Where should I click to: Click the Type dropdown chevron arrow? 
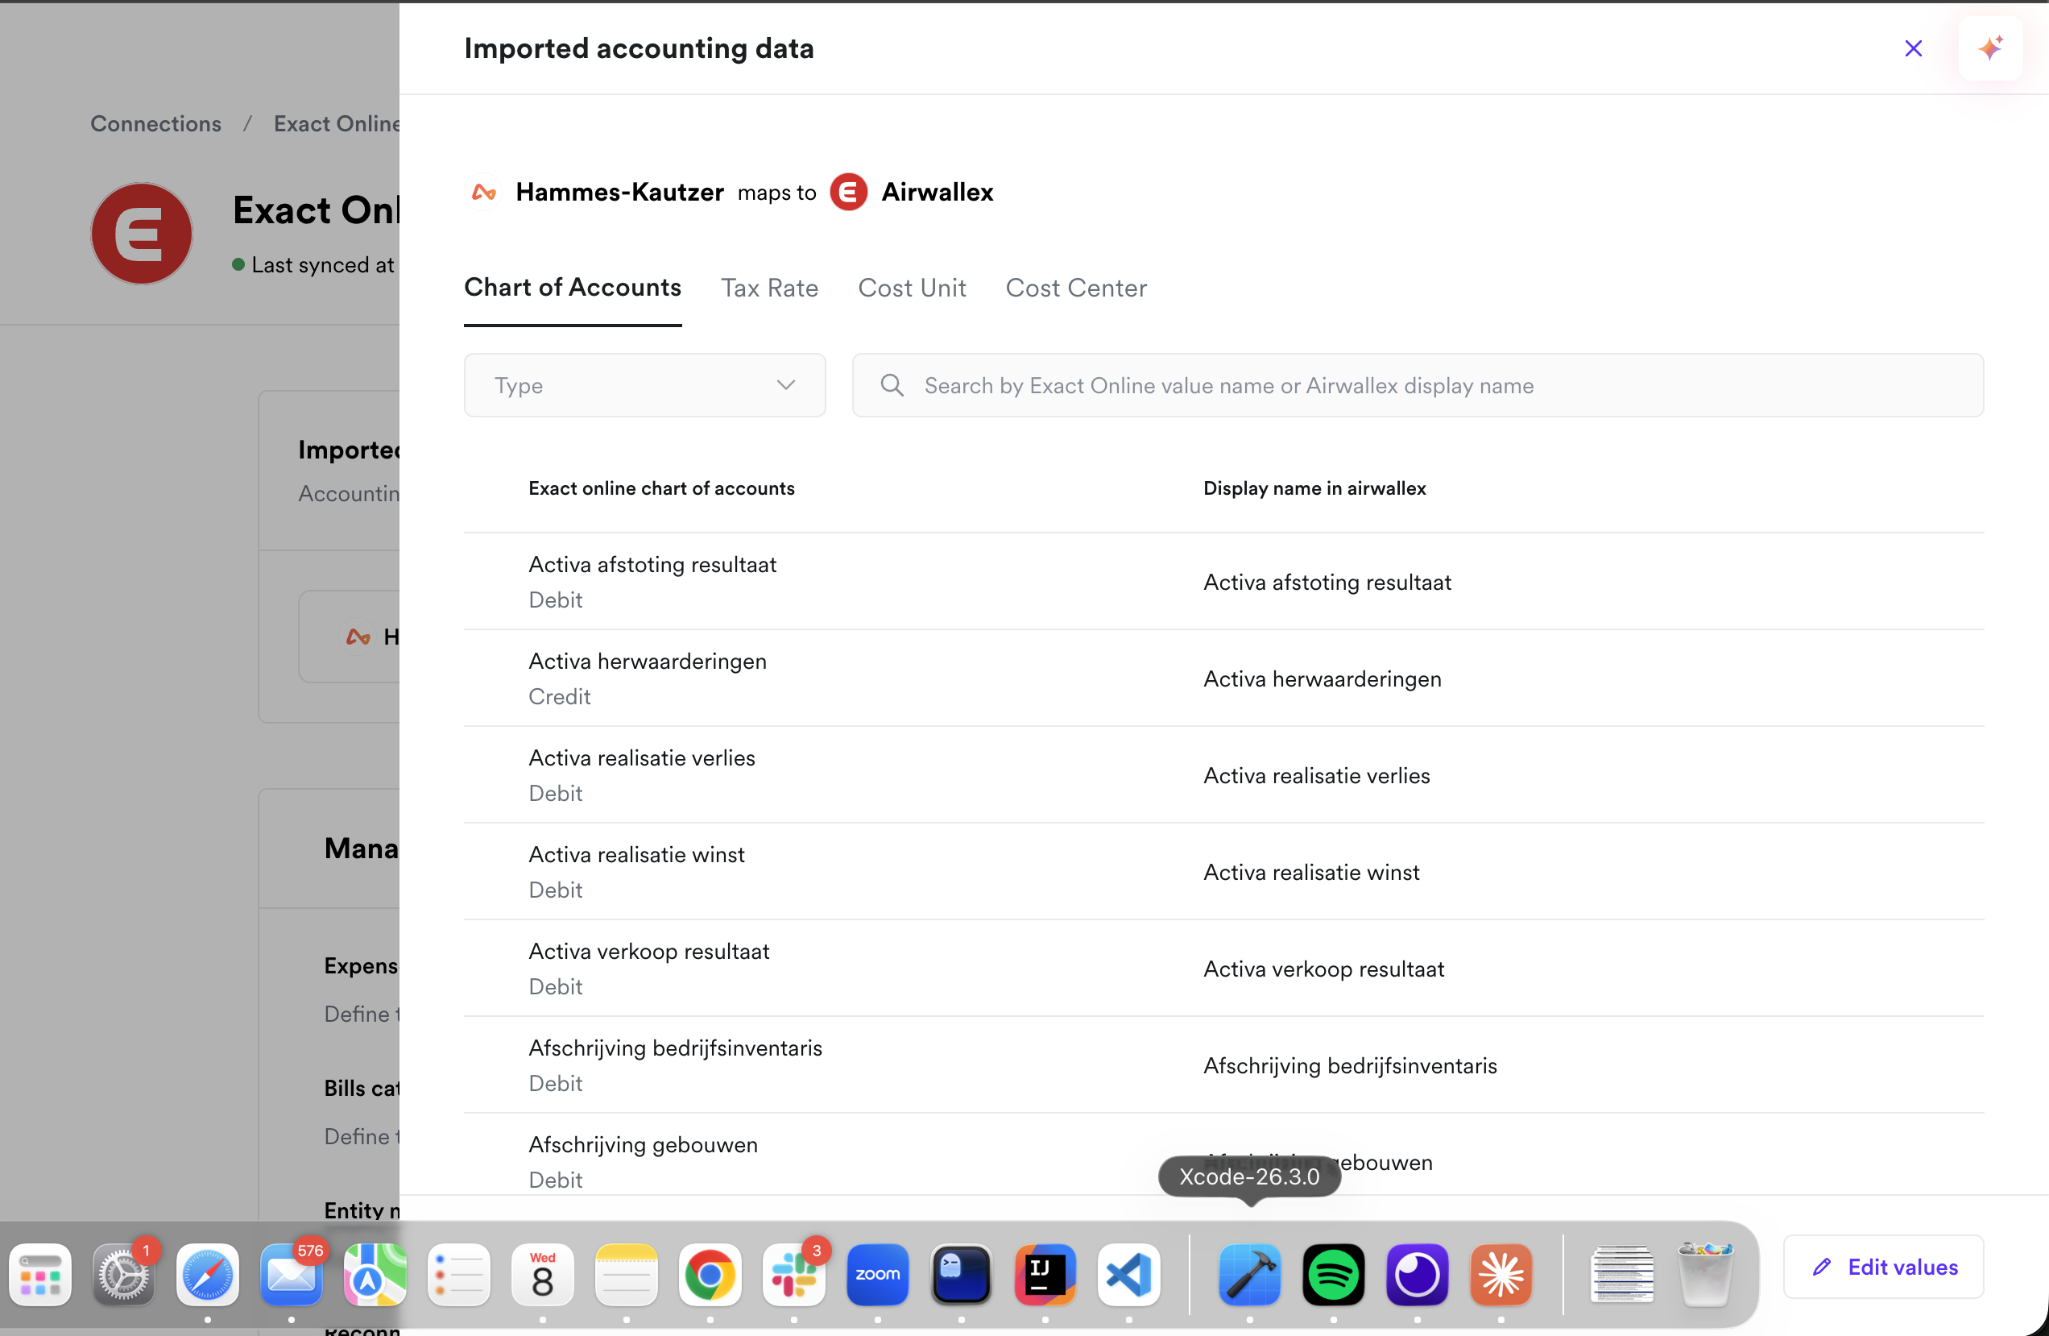pyautogui.click(x=785, y=385)
